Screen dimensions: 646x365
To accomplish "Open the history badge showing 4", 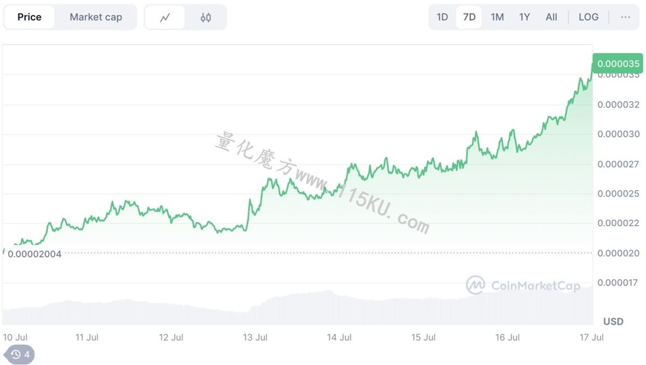I will pos(20,354).
